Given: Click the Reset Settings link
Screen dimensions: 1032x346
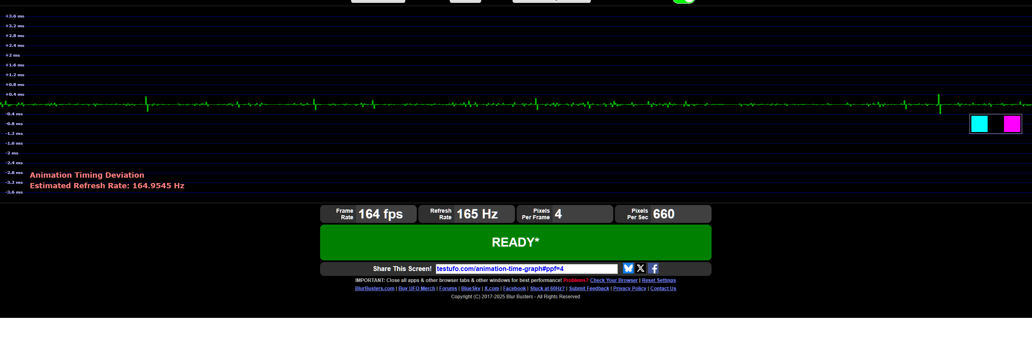Looking at the screenshot, I should 659,280.
